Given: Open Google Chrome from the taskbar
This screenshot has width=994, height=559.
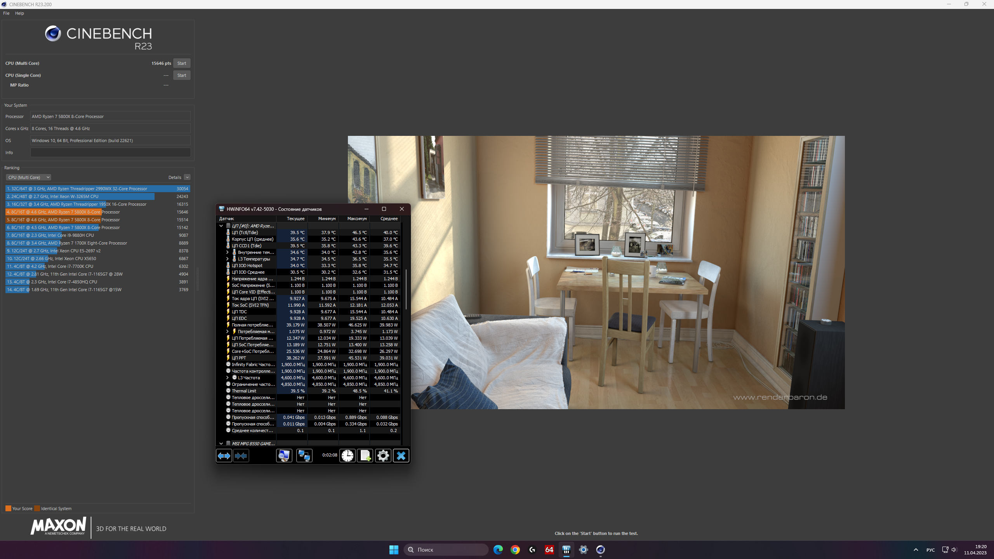Looking at the screenshot, I should (x=515, y=550).
